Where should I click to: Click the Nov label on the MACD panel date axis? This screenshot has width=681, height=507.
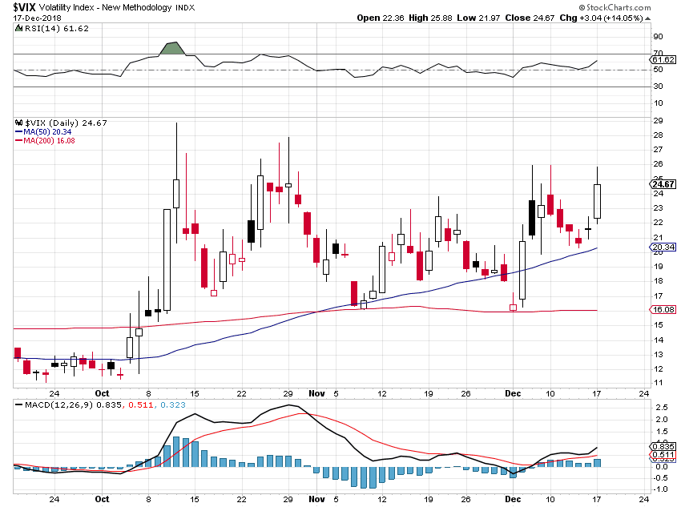(316, 499)
